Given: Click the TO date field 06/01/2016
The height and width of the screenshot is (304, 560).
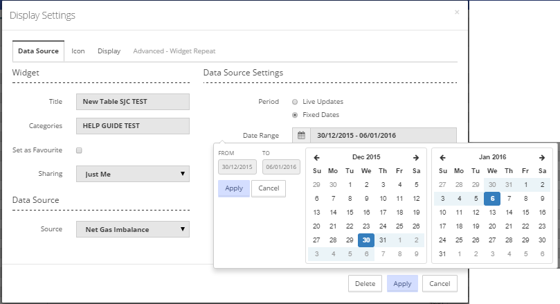Looking at the screenshot, I should (281, 167).
